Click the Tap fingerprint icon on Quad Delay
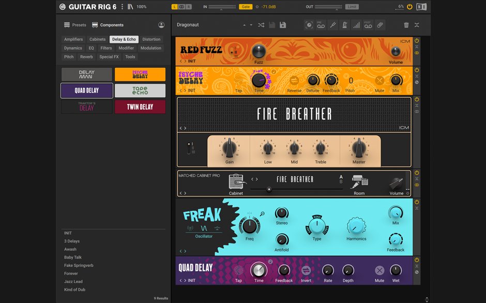Screen dimensions: 486x303 (x=238, y=270)
